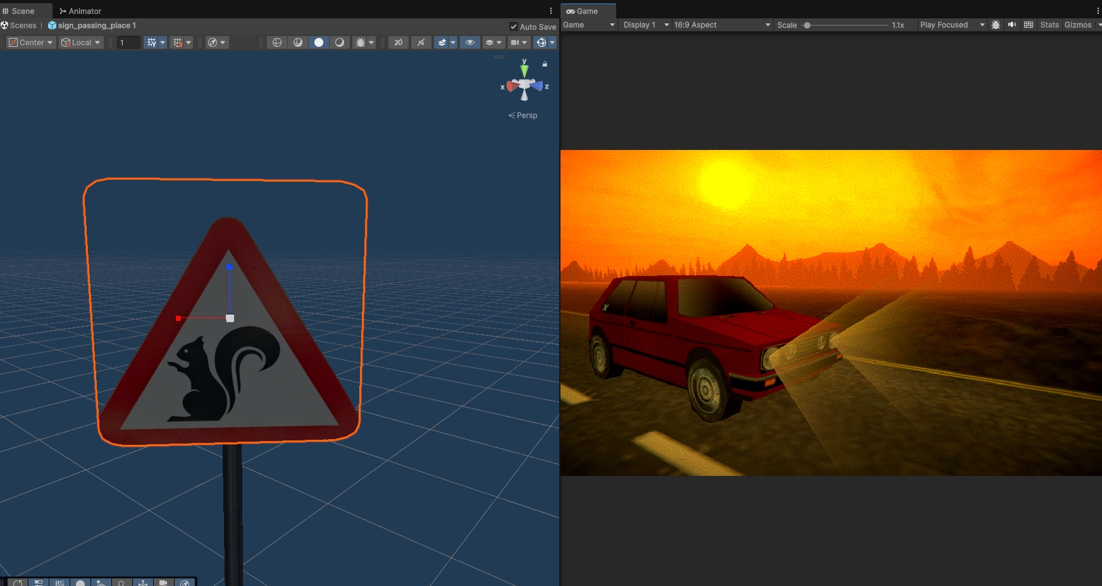Toggle 2D view mode in Scene toolbar
Image resolution: width=1102 pixels, height=586 pixels.
tap(398, 42)
